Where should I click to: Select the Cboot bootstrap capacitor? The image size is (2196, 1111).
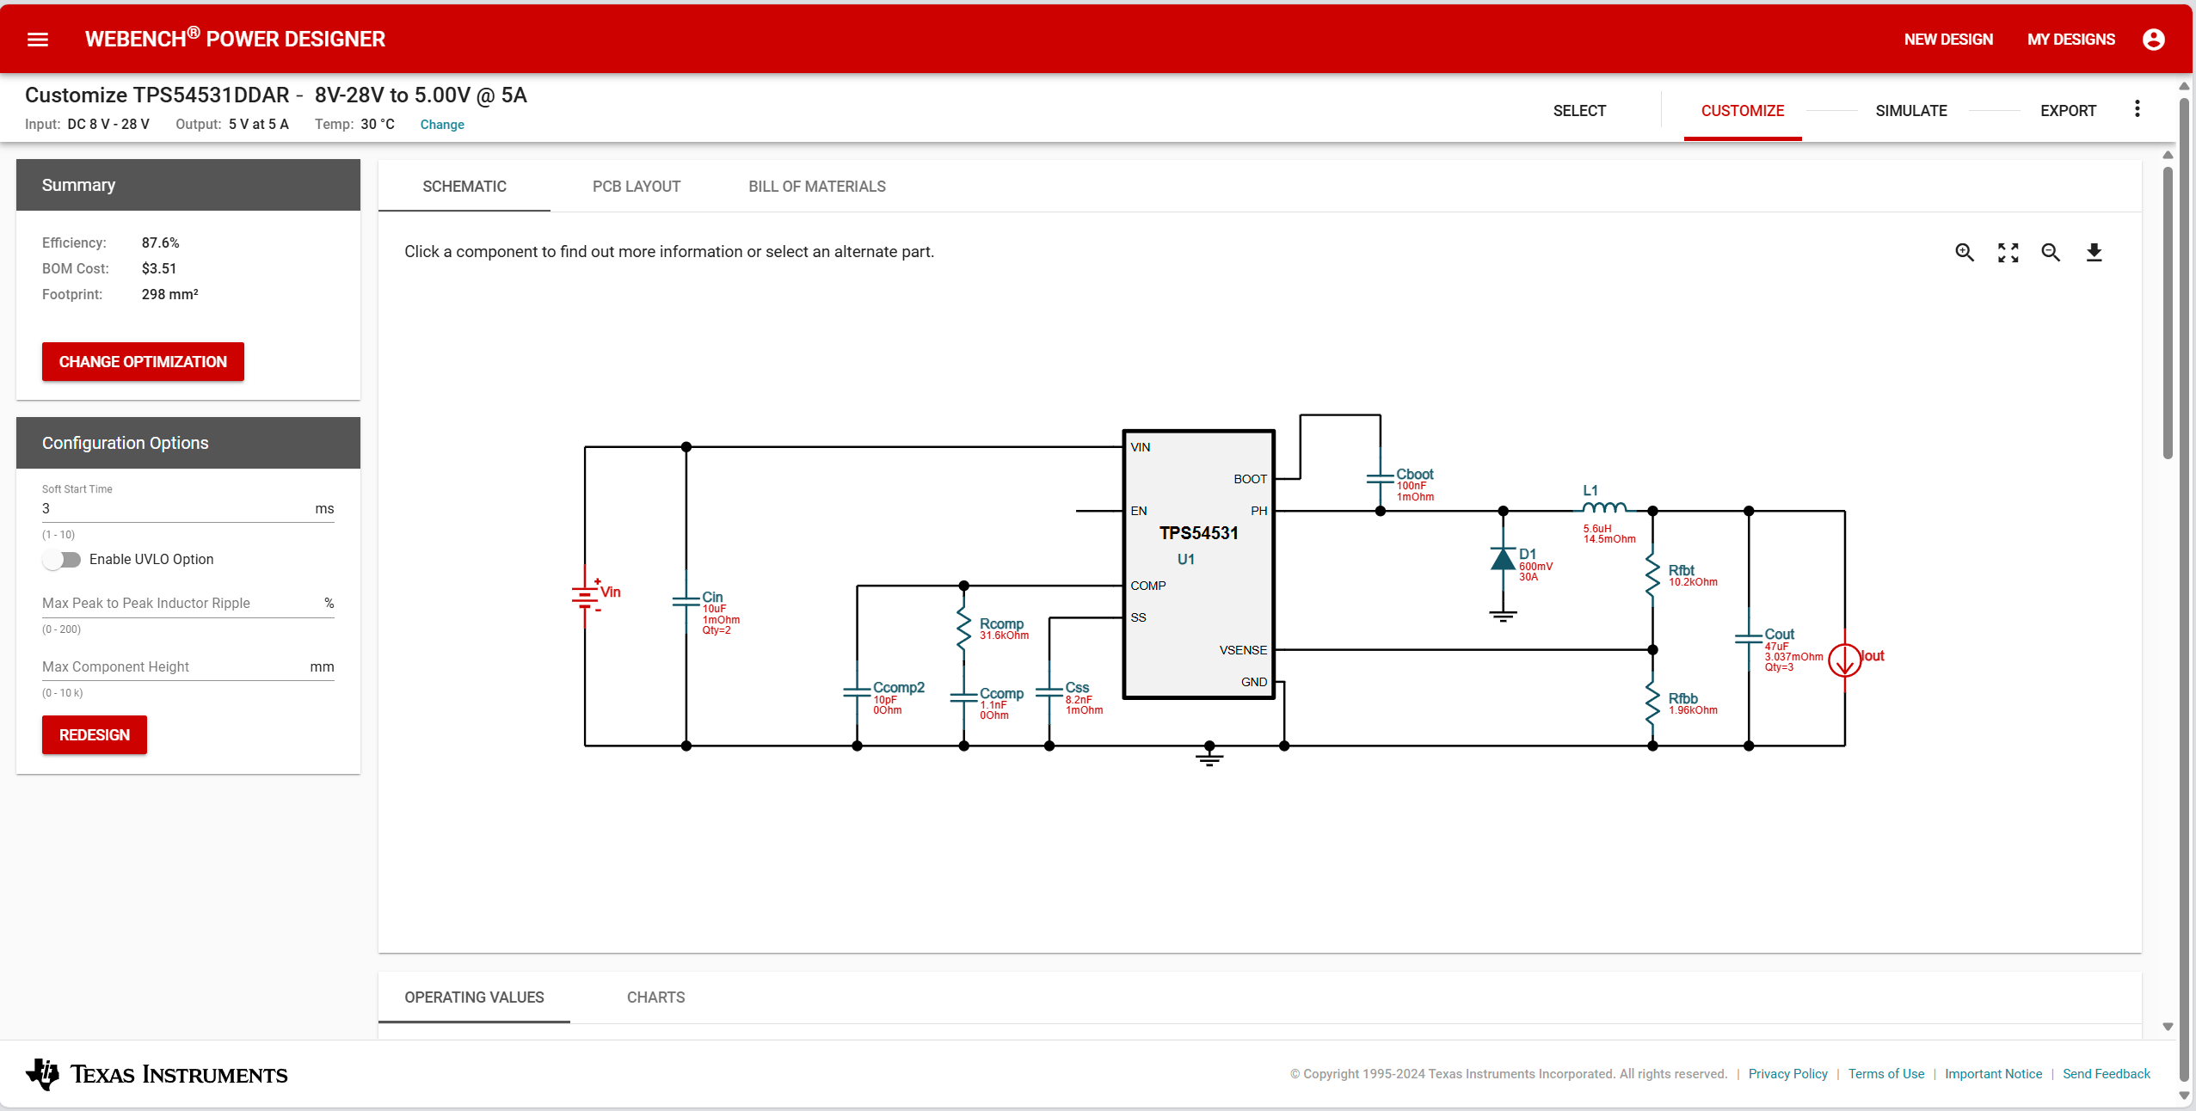(x=1381, y=477)
